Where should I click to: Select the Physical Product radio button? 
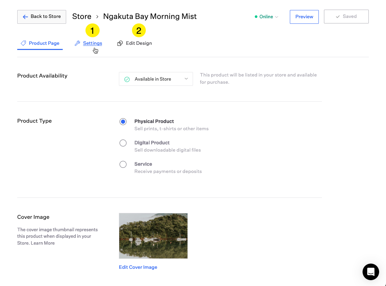[x=123, y=122]
